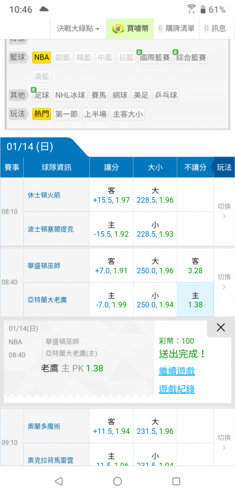The width and height of the screenshot is (235, 497).
Task: Open 波士頓塞爾提克 team info
Action: (51, 229)
